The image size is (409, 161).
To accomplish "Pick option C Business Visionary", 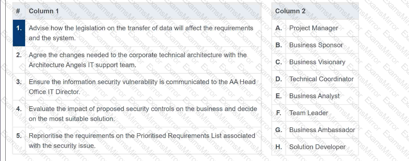I will click(317, 62).
